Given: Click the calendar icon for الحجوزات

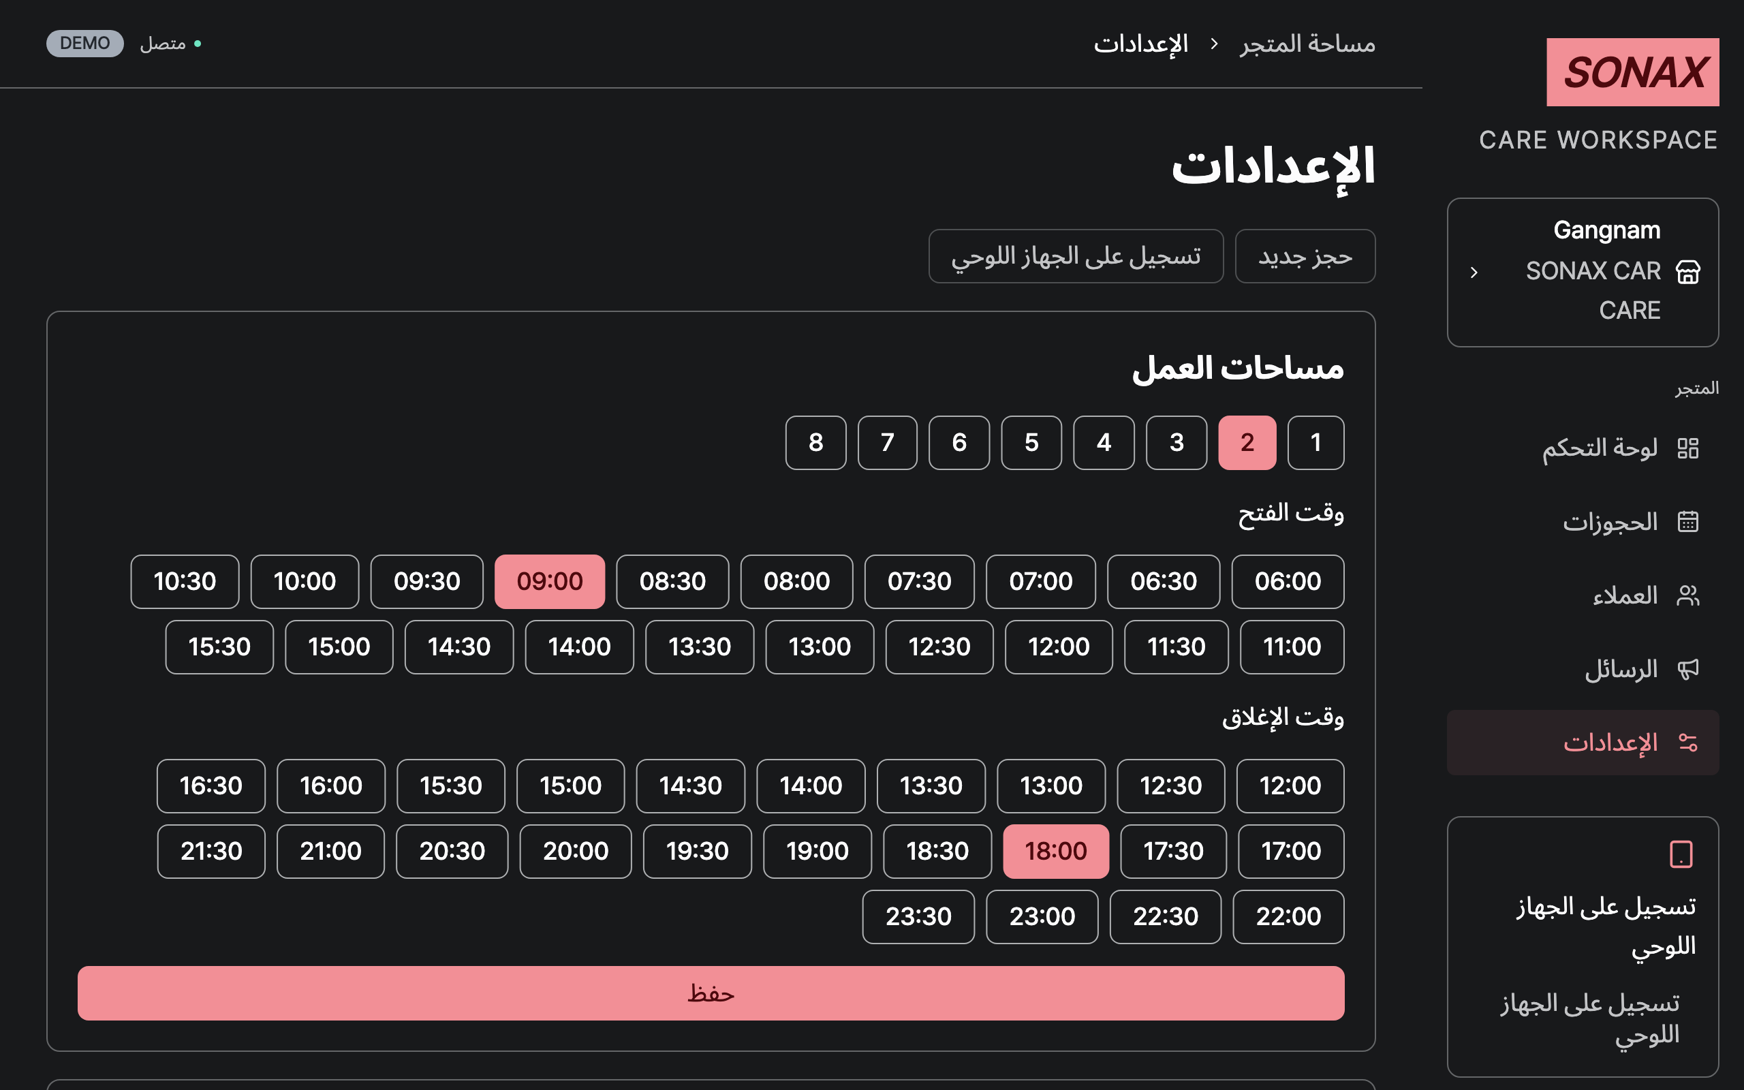Looking at the screenshot, I should coord(1687,522).
